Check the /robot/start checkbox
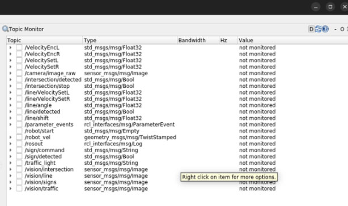348x206 pixels. [19, 131]
